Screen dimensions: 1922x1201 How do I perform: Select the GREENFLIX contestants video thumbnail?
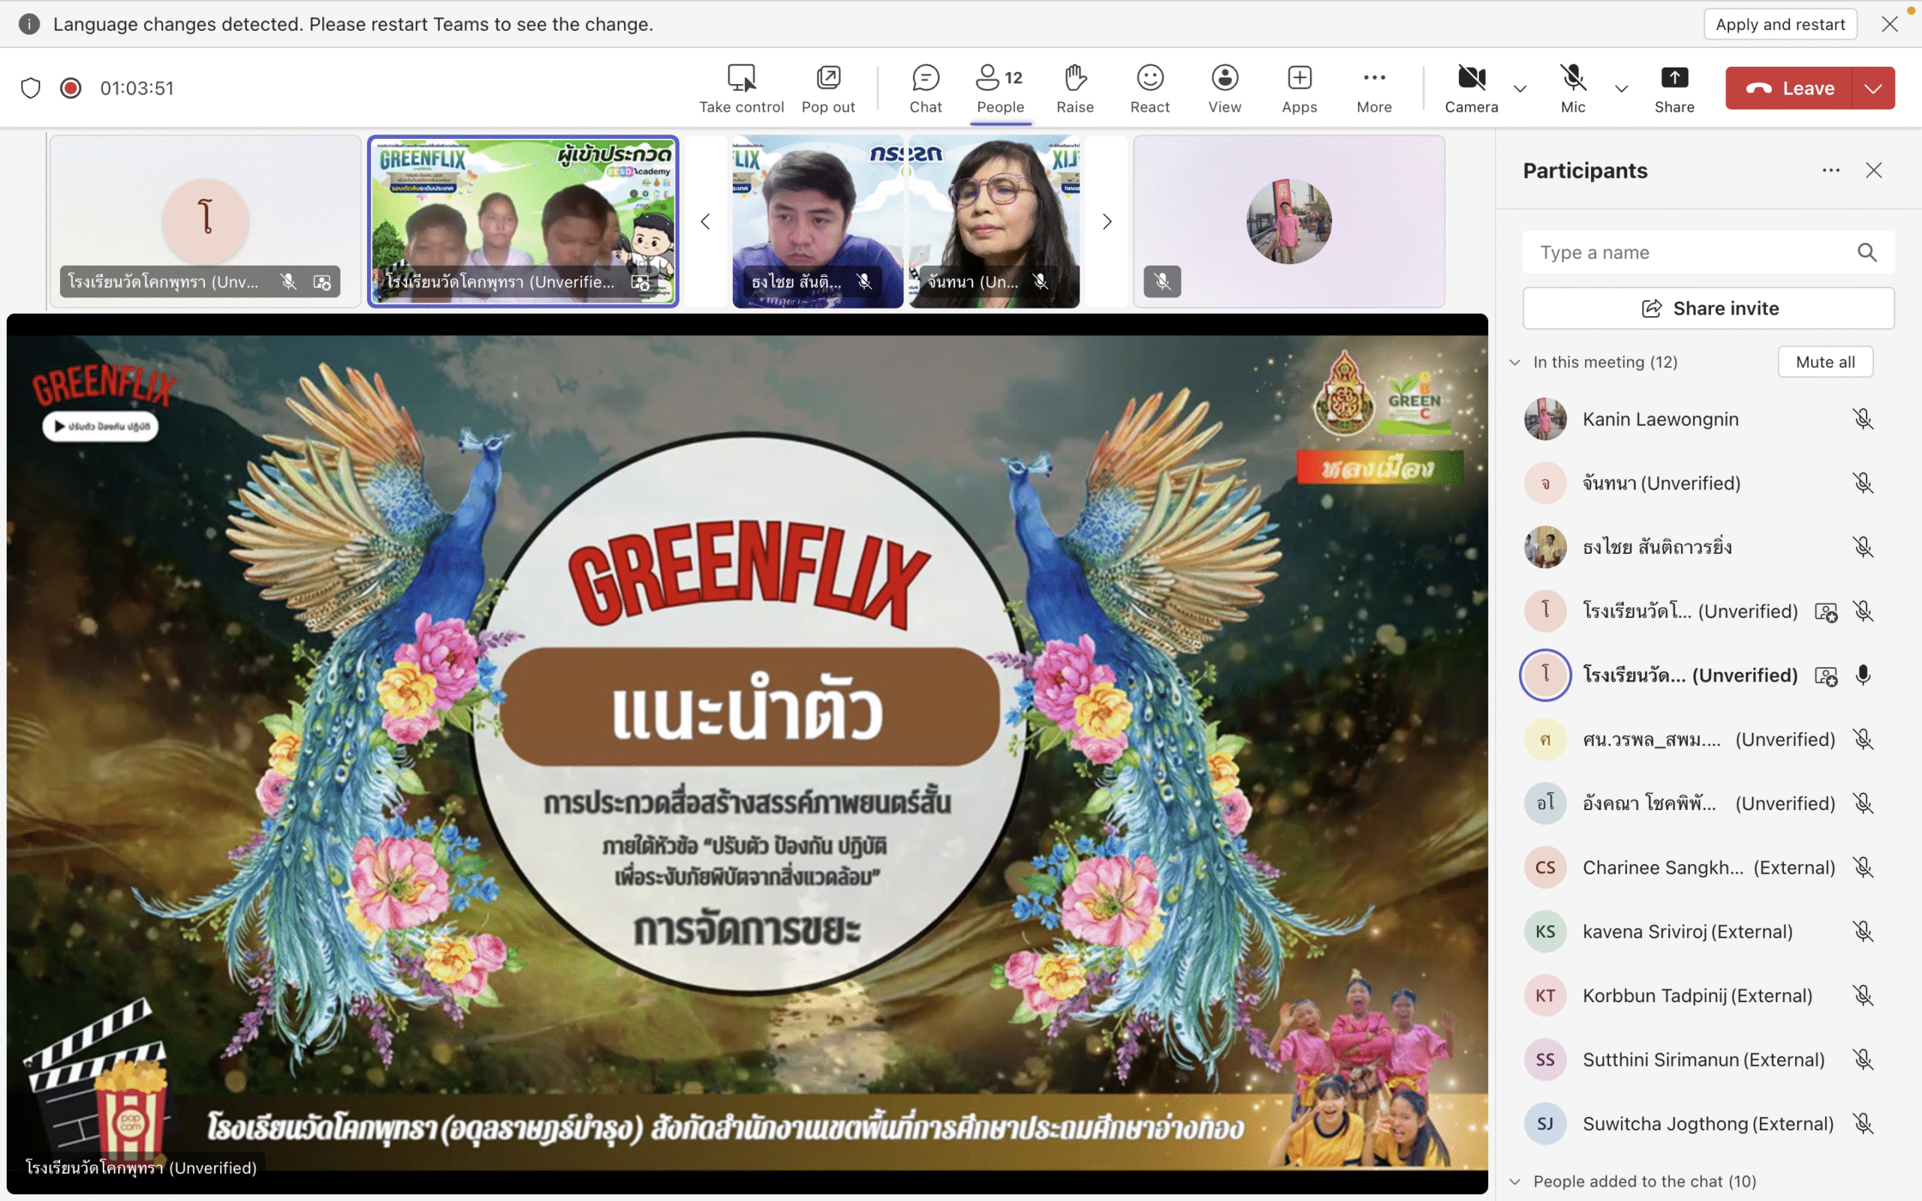(523, 221)
